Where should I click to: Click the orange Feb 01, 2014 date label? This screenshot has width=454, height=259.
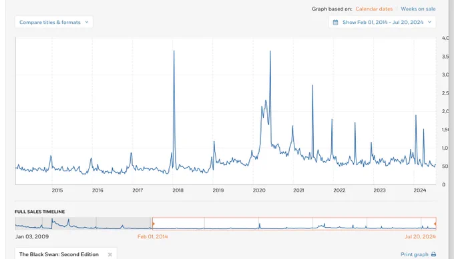tap(153, 236)
